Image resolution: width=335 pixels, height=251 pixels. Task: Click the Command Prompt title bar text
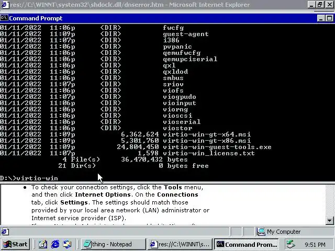point(36,18)
